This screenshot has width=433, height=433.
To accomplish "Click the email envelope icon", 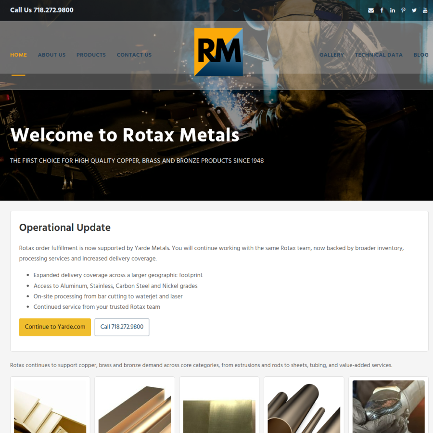I will click(371, 11).
